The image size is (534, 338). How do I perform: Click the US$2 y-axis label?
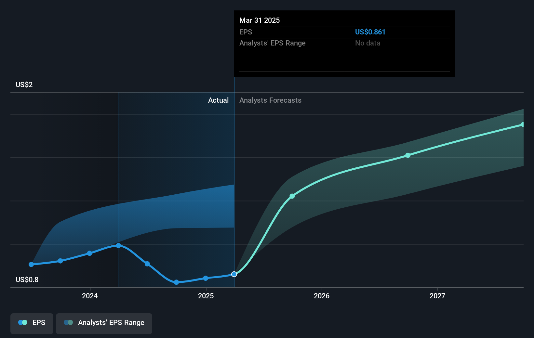coord(24,84)
